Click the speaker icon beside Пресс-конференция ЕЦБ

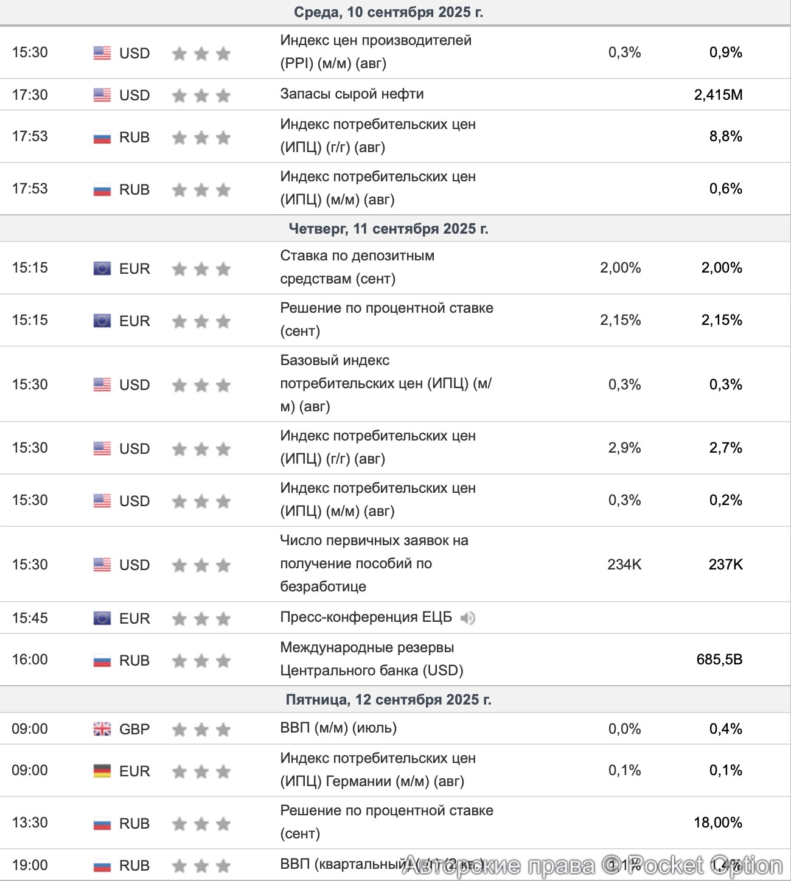coord(467,618)
